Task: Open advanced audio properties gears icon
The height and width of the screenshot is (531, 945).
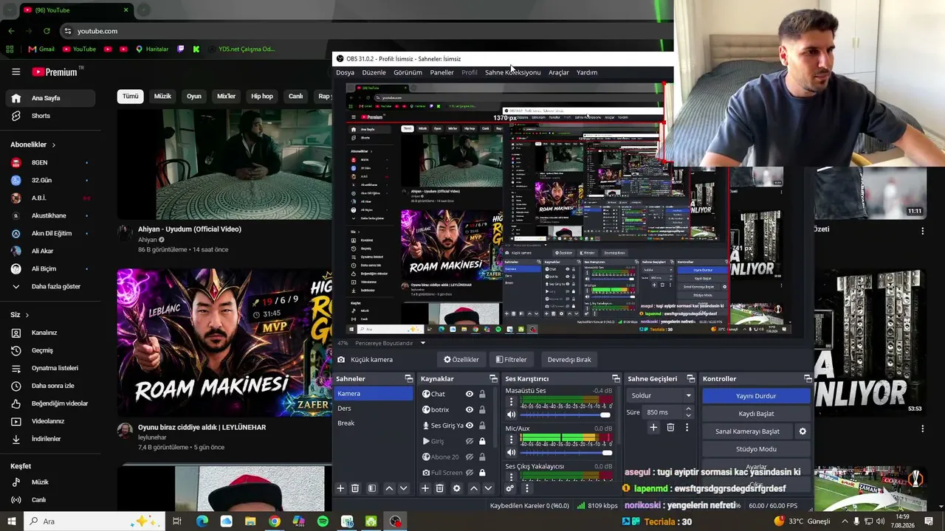Action: (509, 488)
